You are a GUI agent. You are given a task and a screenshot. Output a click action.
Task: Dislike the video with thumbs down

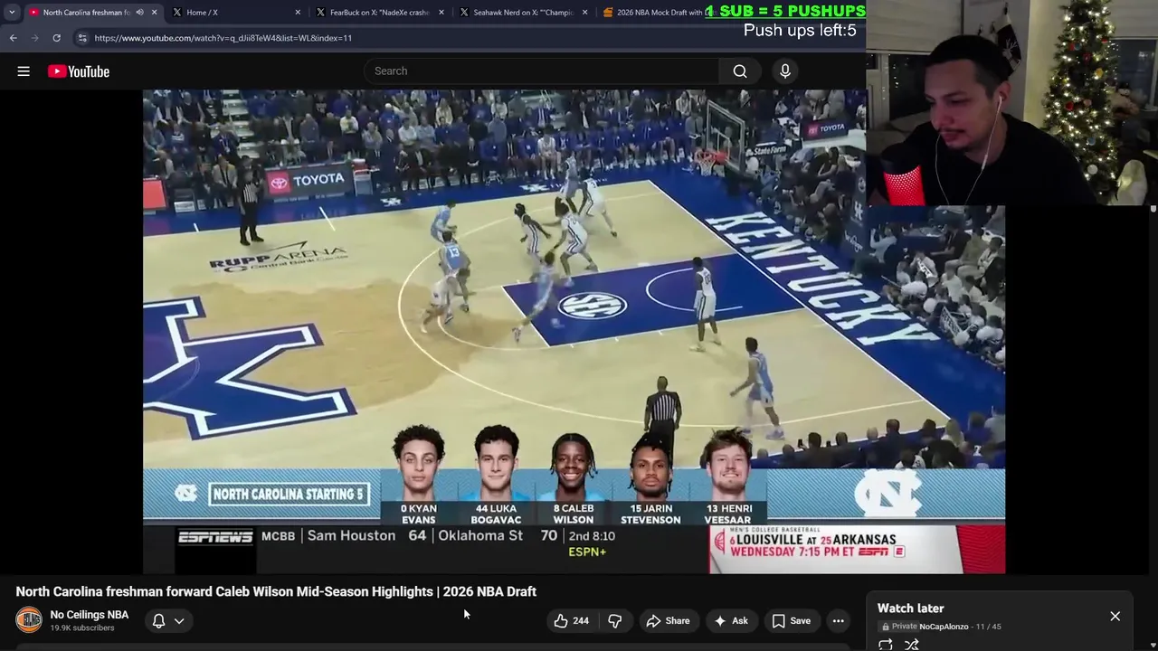(615, 621)
